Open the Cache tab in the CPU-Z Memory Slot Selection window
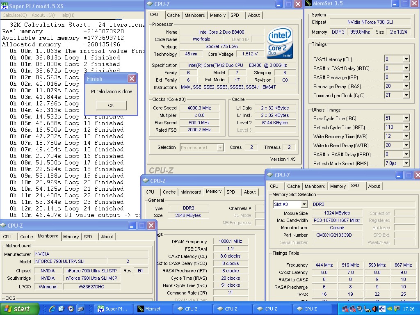The width and height of the screenshot is (420, 315). click(294, 186)
